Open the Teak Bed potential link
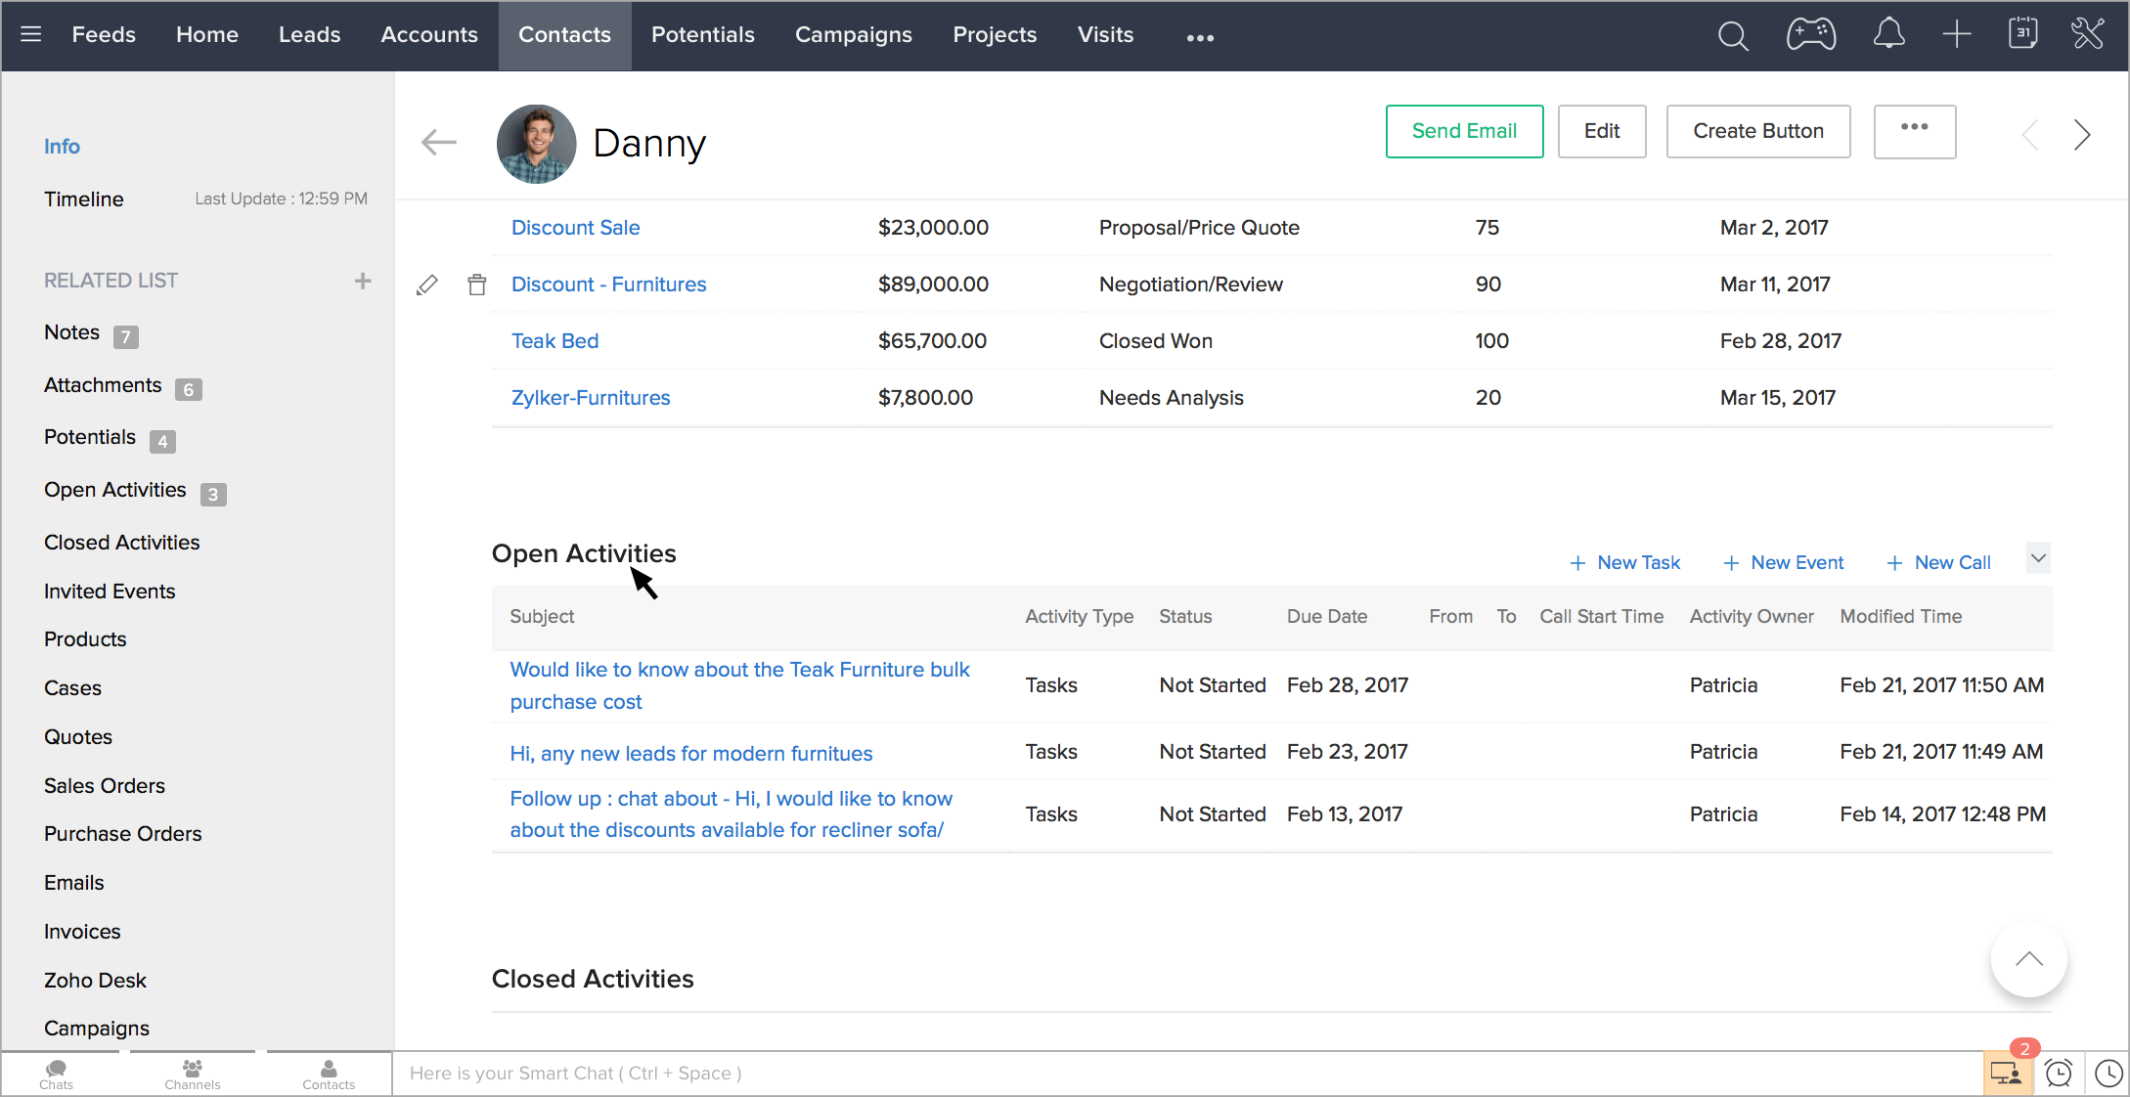Viewport: 2130px width, 1097px height. coord(555,341)
